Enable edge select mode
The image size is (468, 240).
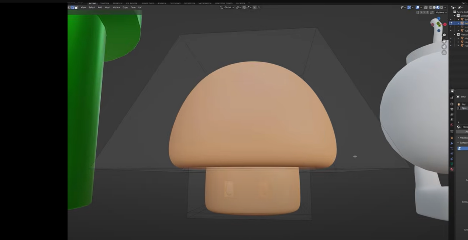point(73,7)
